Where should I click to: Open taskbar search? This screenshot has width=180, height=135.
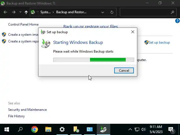[x=20, y=129]
